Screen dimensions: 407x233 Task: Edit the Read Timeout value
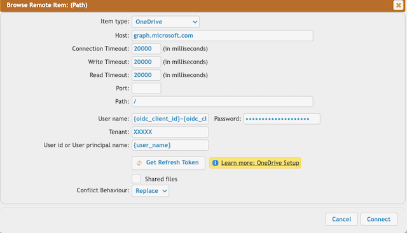tap(146, 75)
